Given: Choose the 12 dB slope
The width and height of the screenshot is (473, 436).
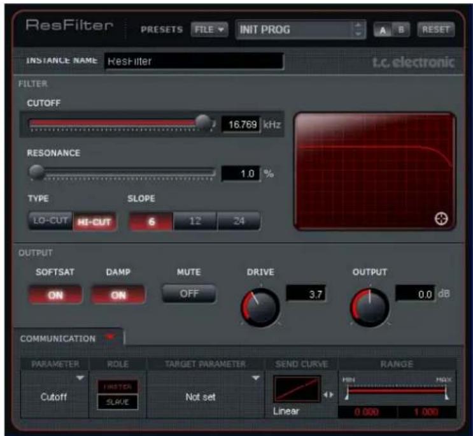Looking at the screenshot, I should click(x=195, y=221).
